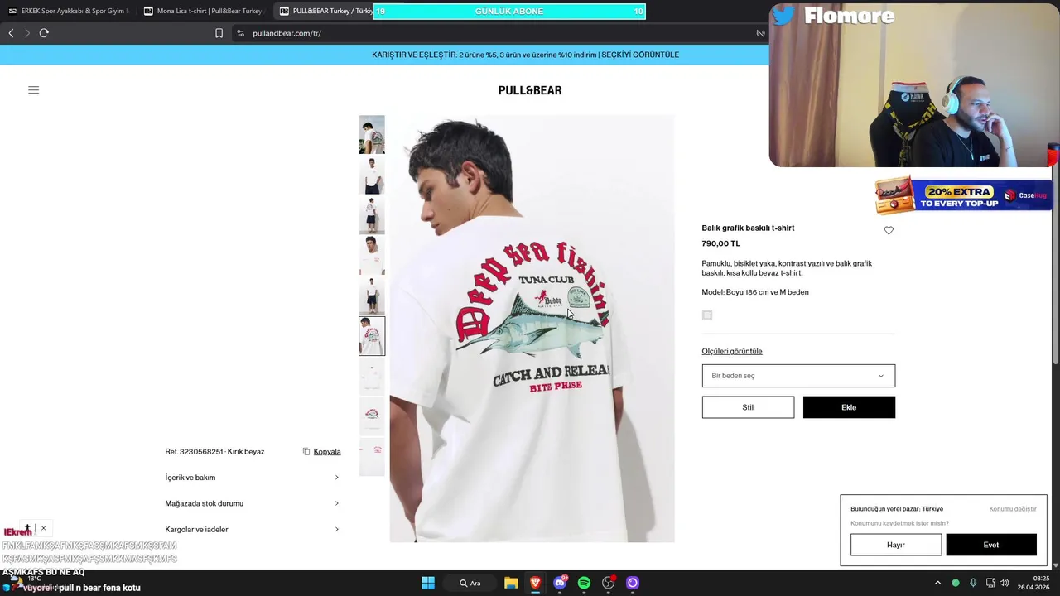The width and height of the screenshot is (1060, 596).
Task: Open Discord from the taskbar
Action: (x=560, y=583)
